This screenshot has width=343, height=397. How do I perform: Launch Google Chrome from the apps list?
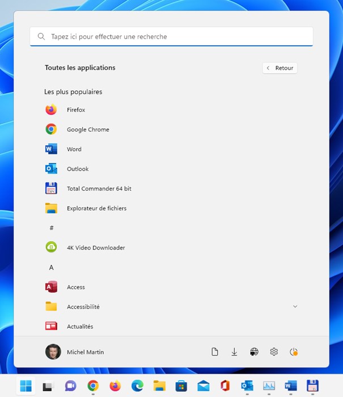[87, 129]
